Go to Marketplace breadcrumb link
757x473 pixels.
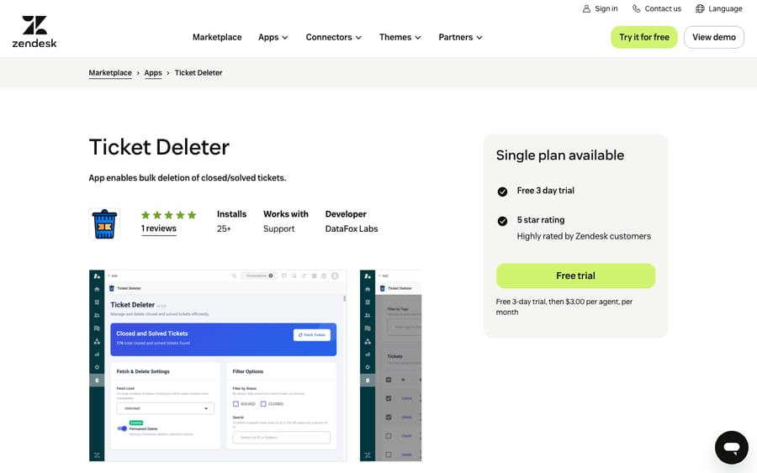(x=110, y=73)
